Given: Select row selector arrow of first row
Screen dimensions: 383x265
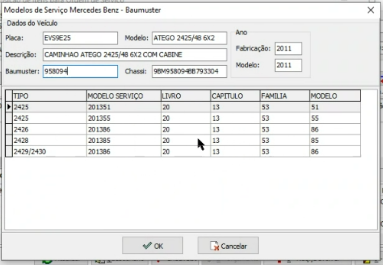Looking at the screenshot, I should tap(9, 107).
